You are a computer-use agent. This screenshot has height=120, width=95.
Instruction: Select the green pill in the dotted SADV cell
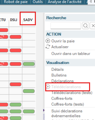pyautogui.click(x=29, y=64)
